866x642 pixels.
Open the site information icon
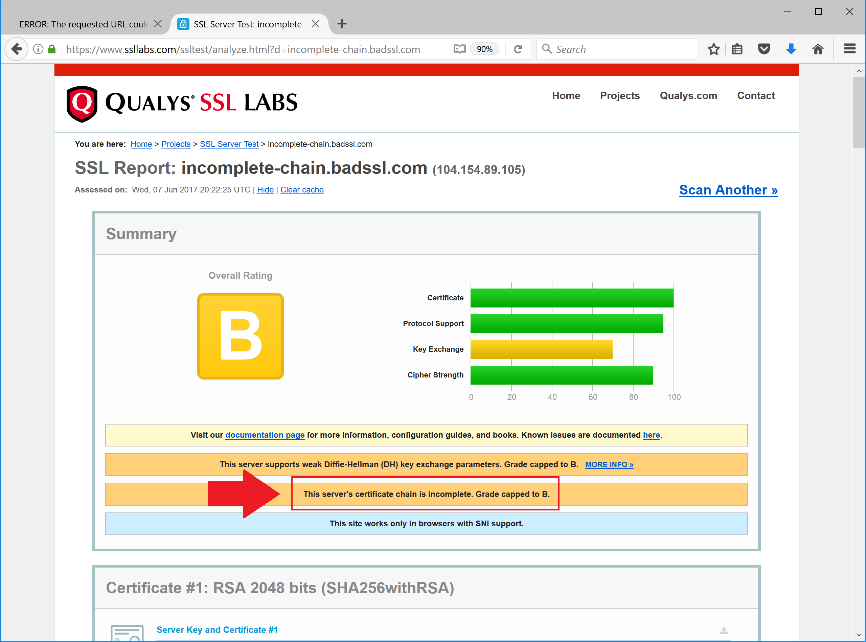pyautogui.click(x=38, y=49)
